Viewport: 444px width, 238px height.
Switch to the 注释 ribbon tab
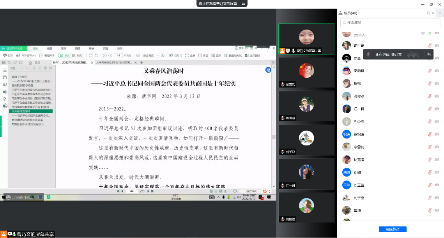pyautogui.click(x=63, y=49)
